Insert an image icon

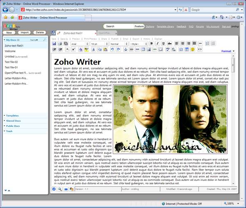[x=149, y=49]
